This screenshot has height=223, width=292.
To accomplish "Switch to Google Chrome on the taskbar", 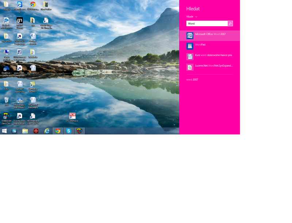I will point(58,131).
